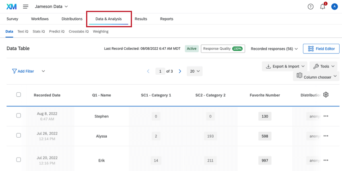Switch to the Results tab

141,19
